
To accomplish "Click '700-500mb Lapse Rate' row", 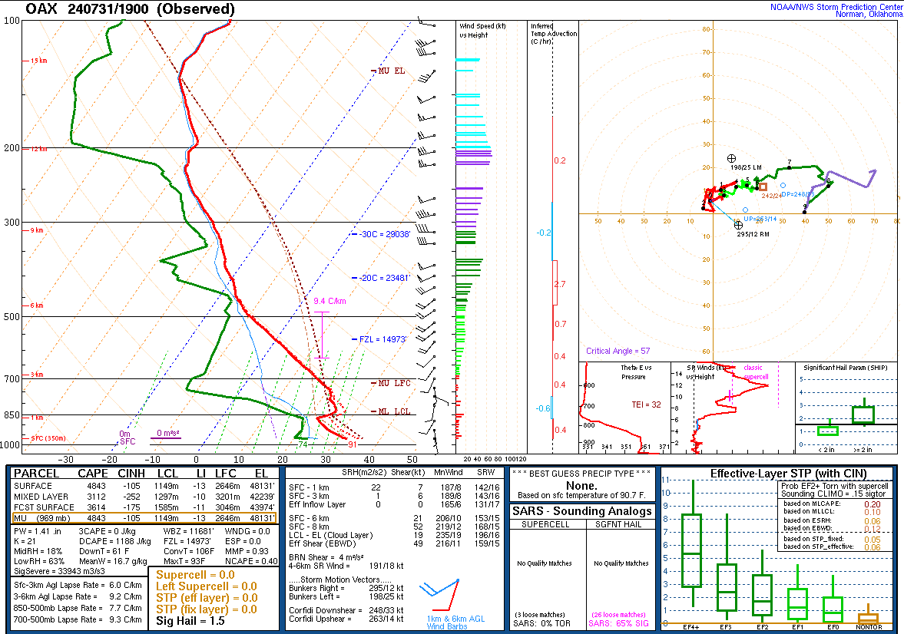I will 78,620.
